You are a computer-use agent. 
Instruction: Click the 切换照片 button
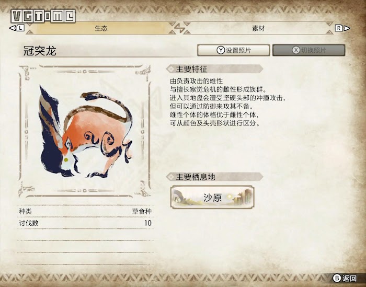pyautogui.click(x=309, y=50)
